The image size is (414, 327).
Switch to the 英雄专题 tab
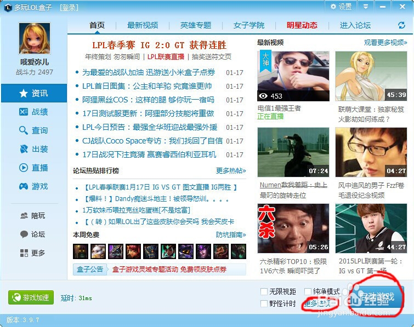(196, 25)
